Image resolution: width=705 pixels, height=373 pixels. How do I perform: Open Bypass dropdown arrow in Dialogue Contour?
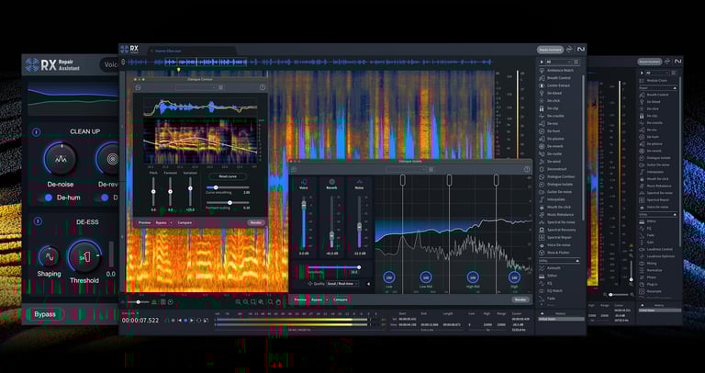tap(171, 222)
